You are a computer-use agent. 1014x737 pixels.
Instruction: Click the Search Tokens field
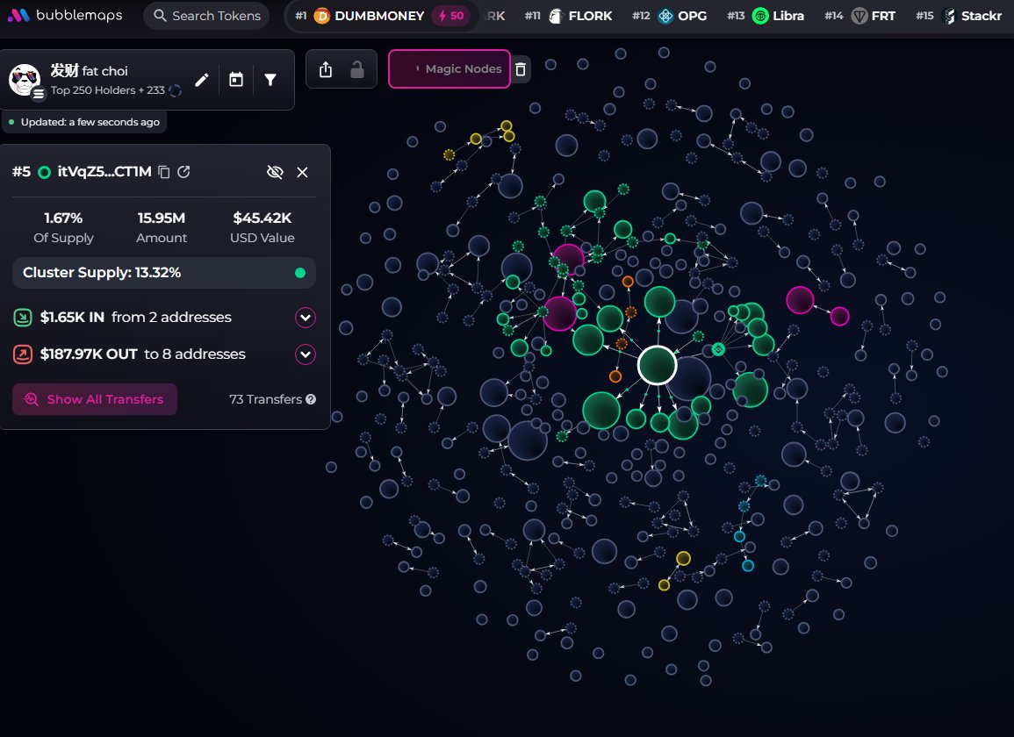coord(206,16)
